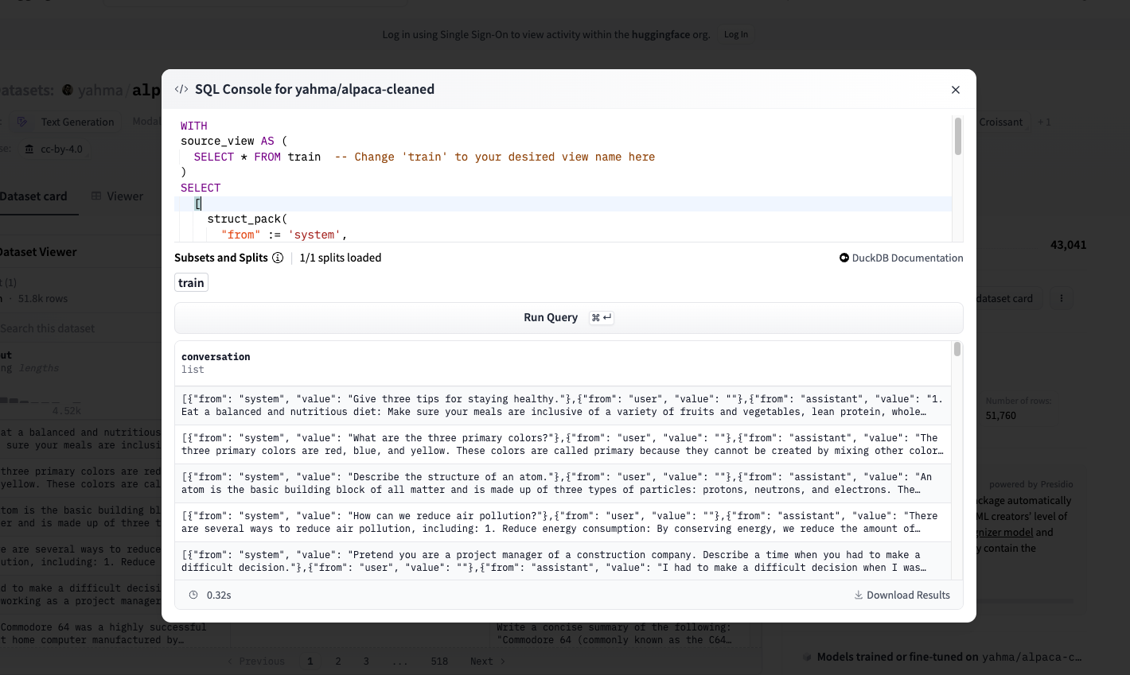Click the Log In button
The image size is (1130, 675).
point(735,34)
